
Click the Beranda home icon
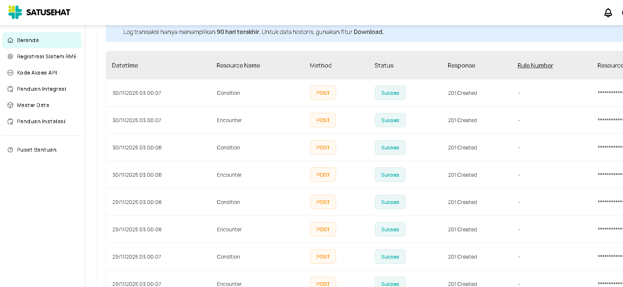[10, 40]
